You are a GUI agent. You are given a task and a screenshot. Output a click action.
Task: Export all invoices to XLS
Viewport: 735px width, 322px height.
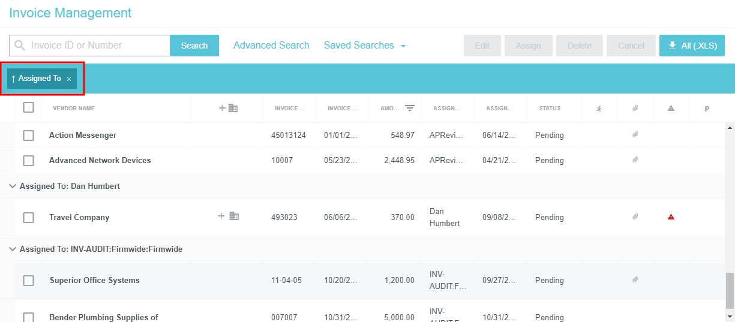[x=692, y=46]
